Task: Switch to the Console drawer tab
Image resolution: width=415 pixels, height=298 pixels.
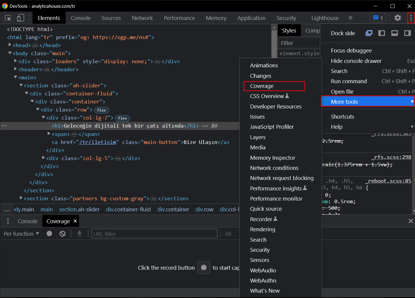Action: [28, 221]
